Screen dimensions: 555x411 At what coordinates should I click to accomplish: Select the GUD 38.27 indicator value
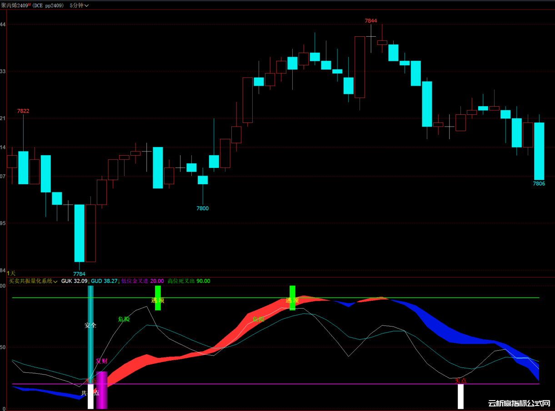[104, 281]
